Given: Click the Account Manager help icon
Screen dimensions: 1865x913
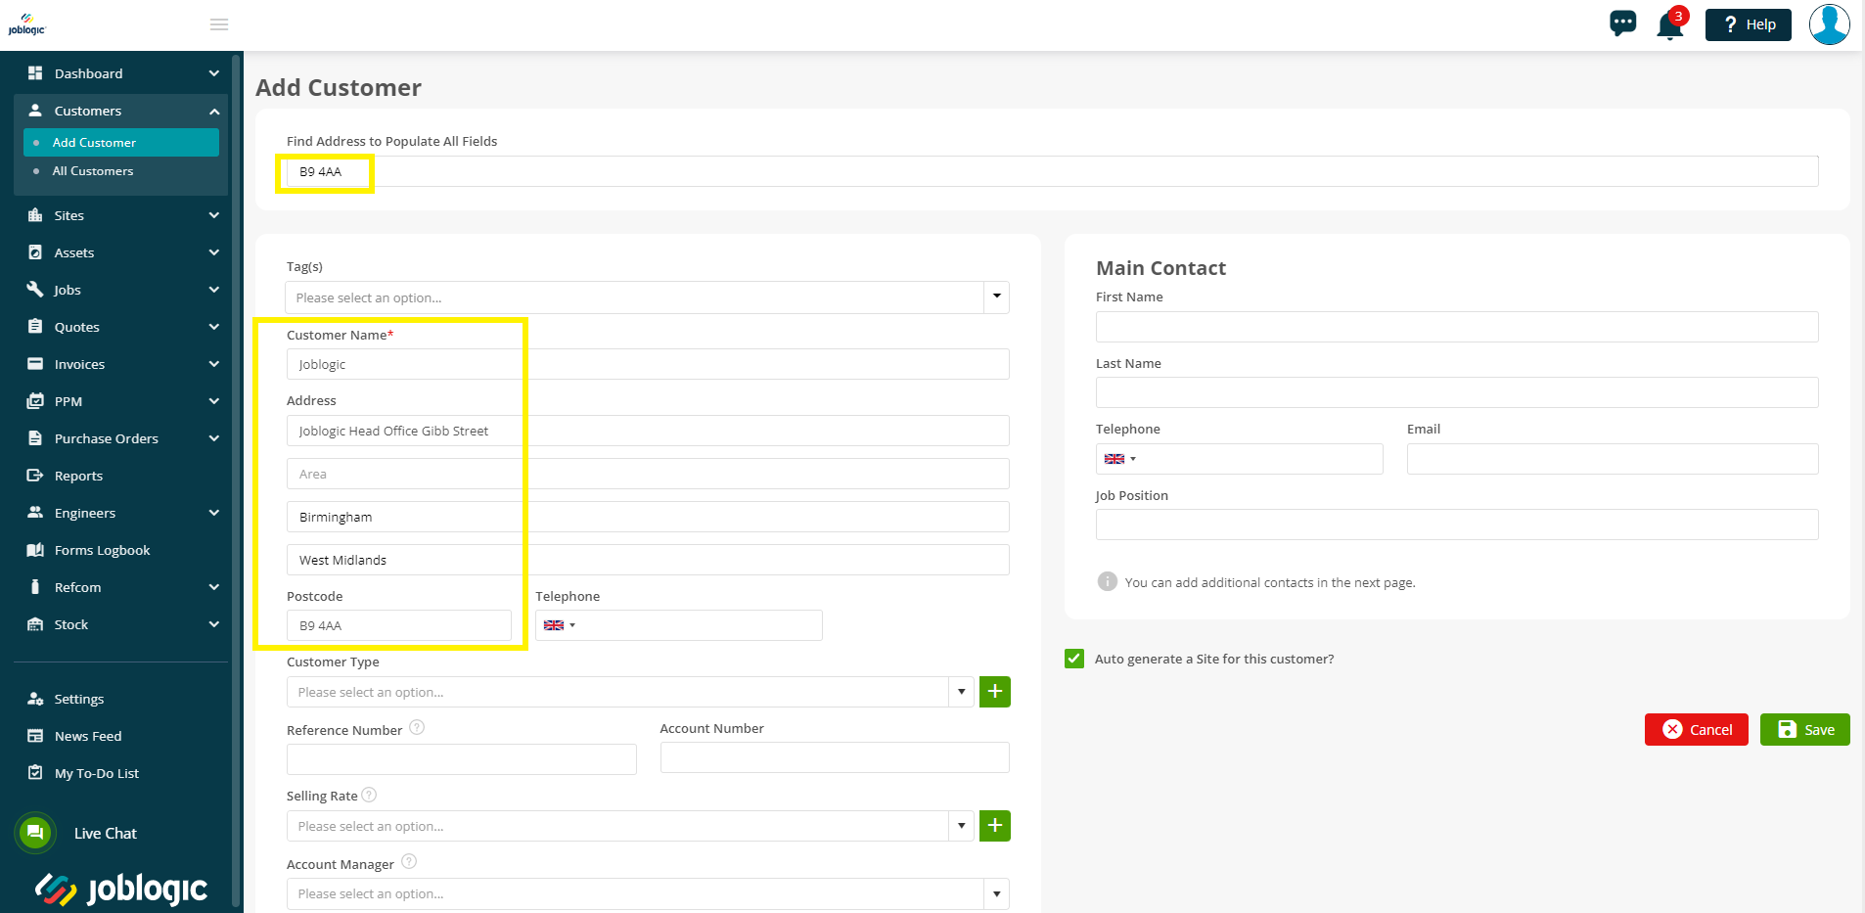Looking at the screenshot, I should [x=409, y=861].
